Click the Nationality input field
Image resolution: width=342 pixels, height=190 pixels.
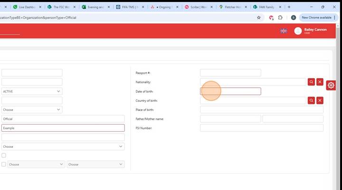[x=253, y=82]
